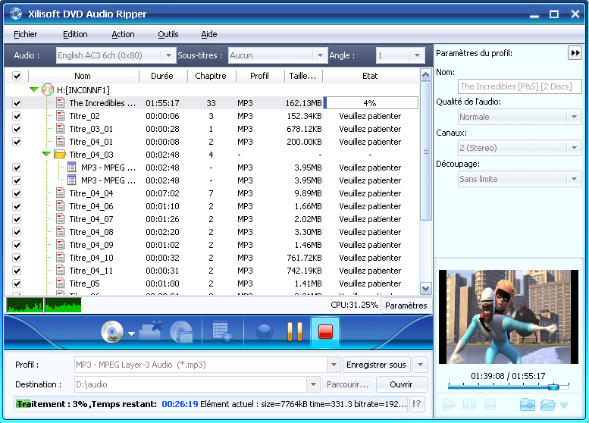Open the Canaux dropdown
589x423 pixels.
click(x=574, y=148)
